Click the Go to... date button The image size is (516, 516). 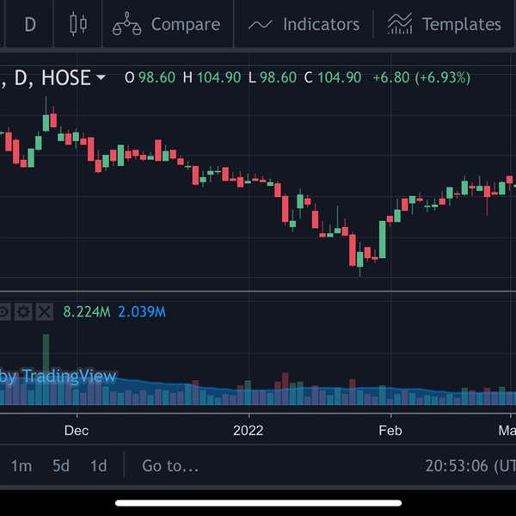point(170,466)
